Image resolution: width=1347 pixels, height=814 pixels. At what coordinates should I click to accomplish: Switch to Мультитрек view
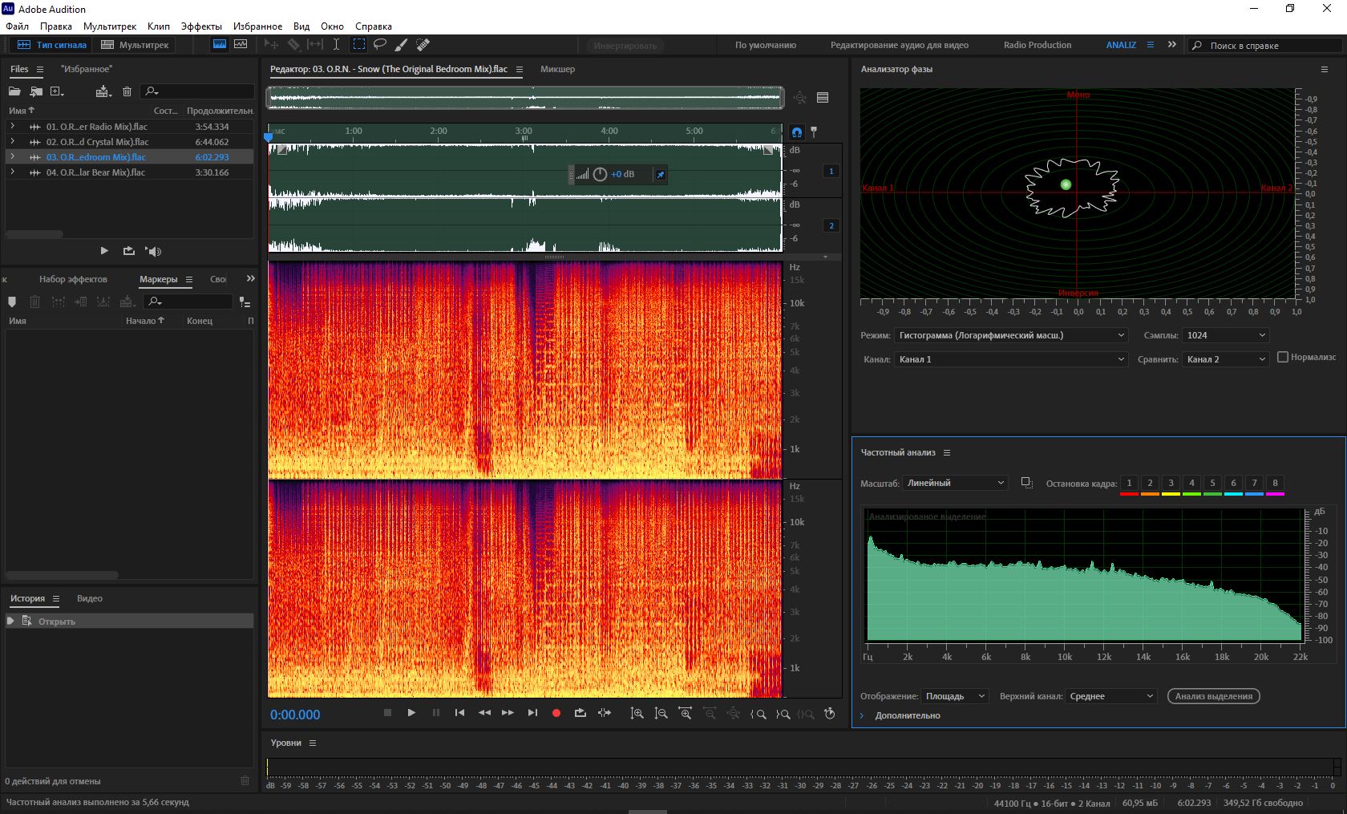click(135, 45)
